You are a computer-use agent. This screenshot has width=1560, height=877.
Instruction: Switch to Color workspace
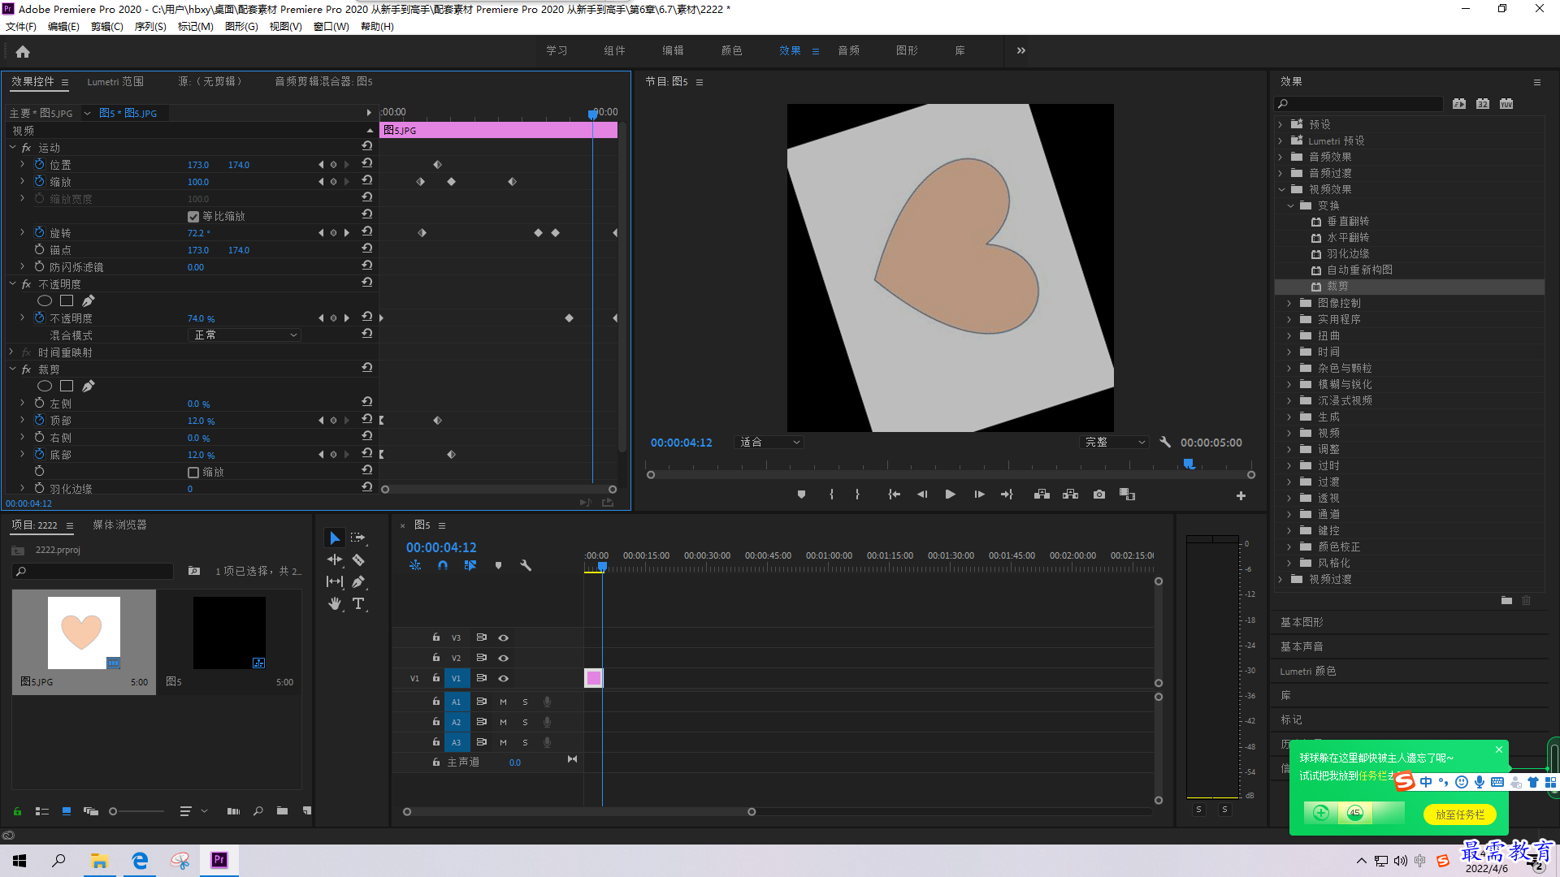coord(731,50)
